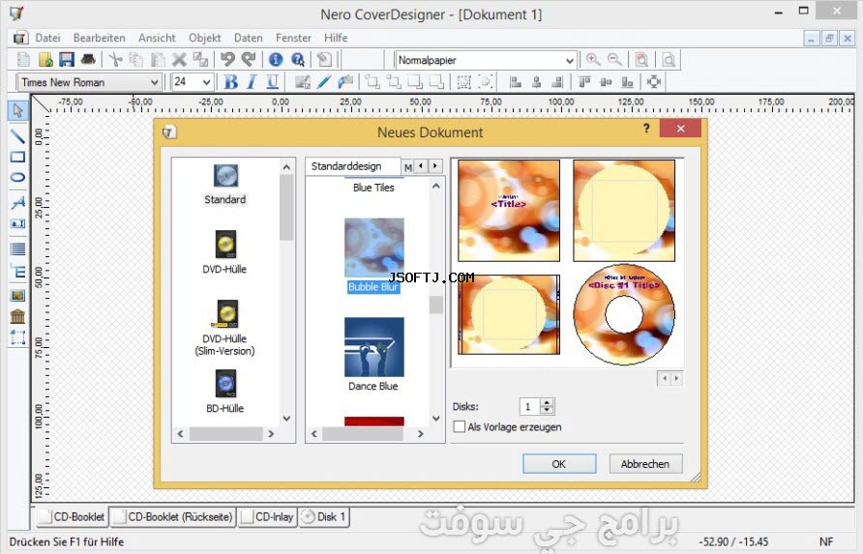Click the Print toolbar icon
The image size is (863, 554).
click(x=88, y=59)
